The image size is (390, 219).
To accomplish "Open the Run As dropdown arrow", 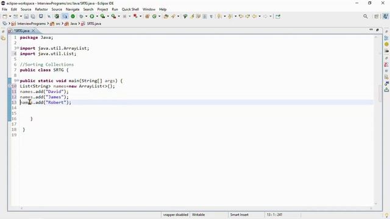I will coord(97,16).
